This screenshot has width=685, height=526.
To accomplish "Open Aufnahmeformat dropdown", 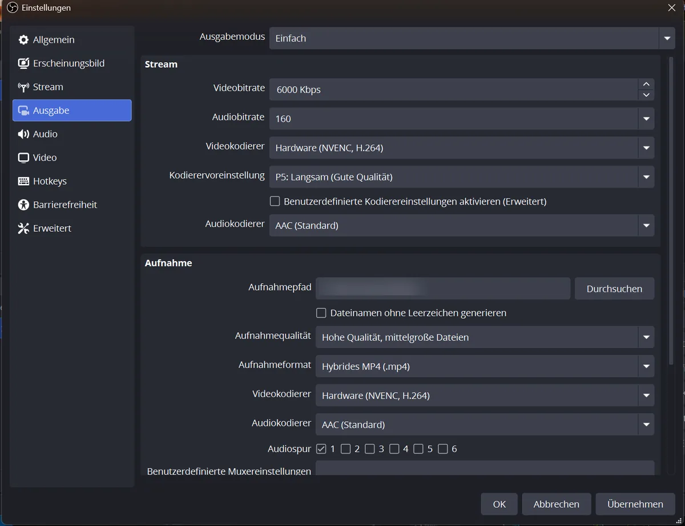I will 485,366.
